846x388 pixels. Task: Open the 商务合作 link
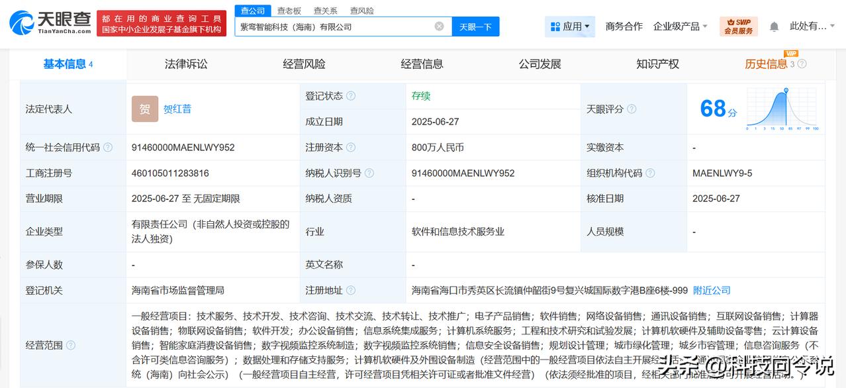click(x=624, y=26)
